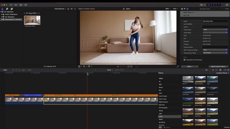Open the viewer View options dropdown
Image resolution: width=230 pixels, height=129 pixels.
tap(175, 9)
